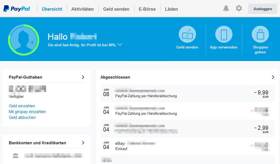Image resolution: width=280 pixels, height=164 pixels.
Task: Open the notifications bell
Action: (x=226, y=8)
